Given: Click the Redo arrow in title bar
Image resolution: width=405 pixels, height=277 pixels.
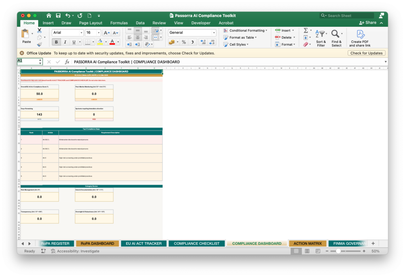Looking at the screenshot, I should click(80, 15).
